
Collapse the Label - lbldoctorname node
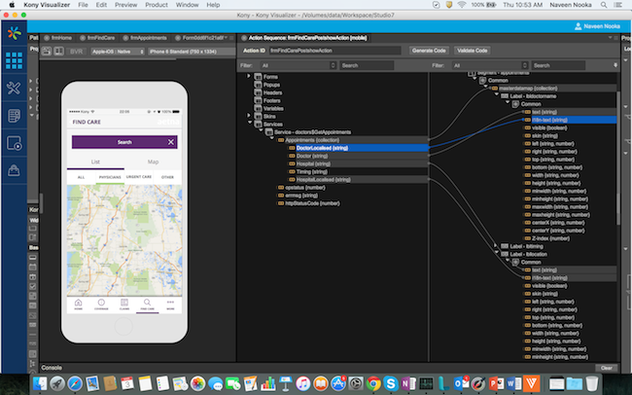click(497, 94)
